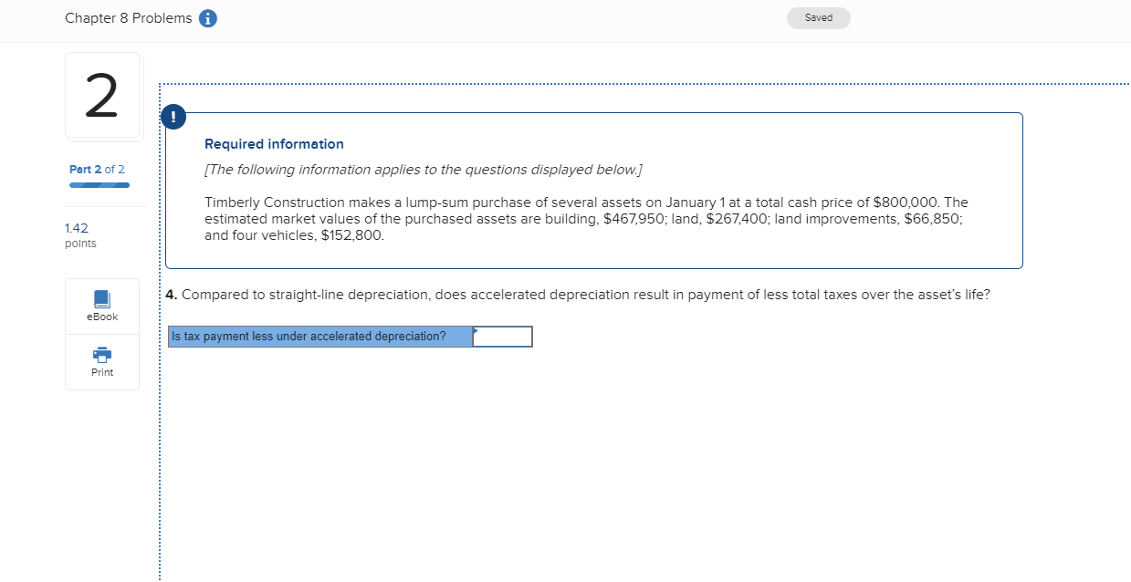Viewport: 1131px width, 582px height.
Task: Click the circular blue information badge in header
Action: (x=207, y=17)
